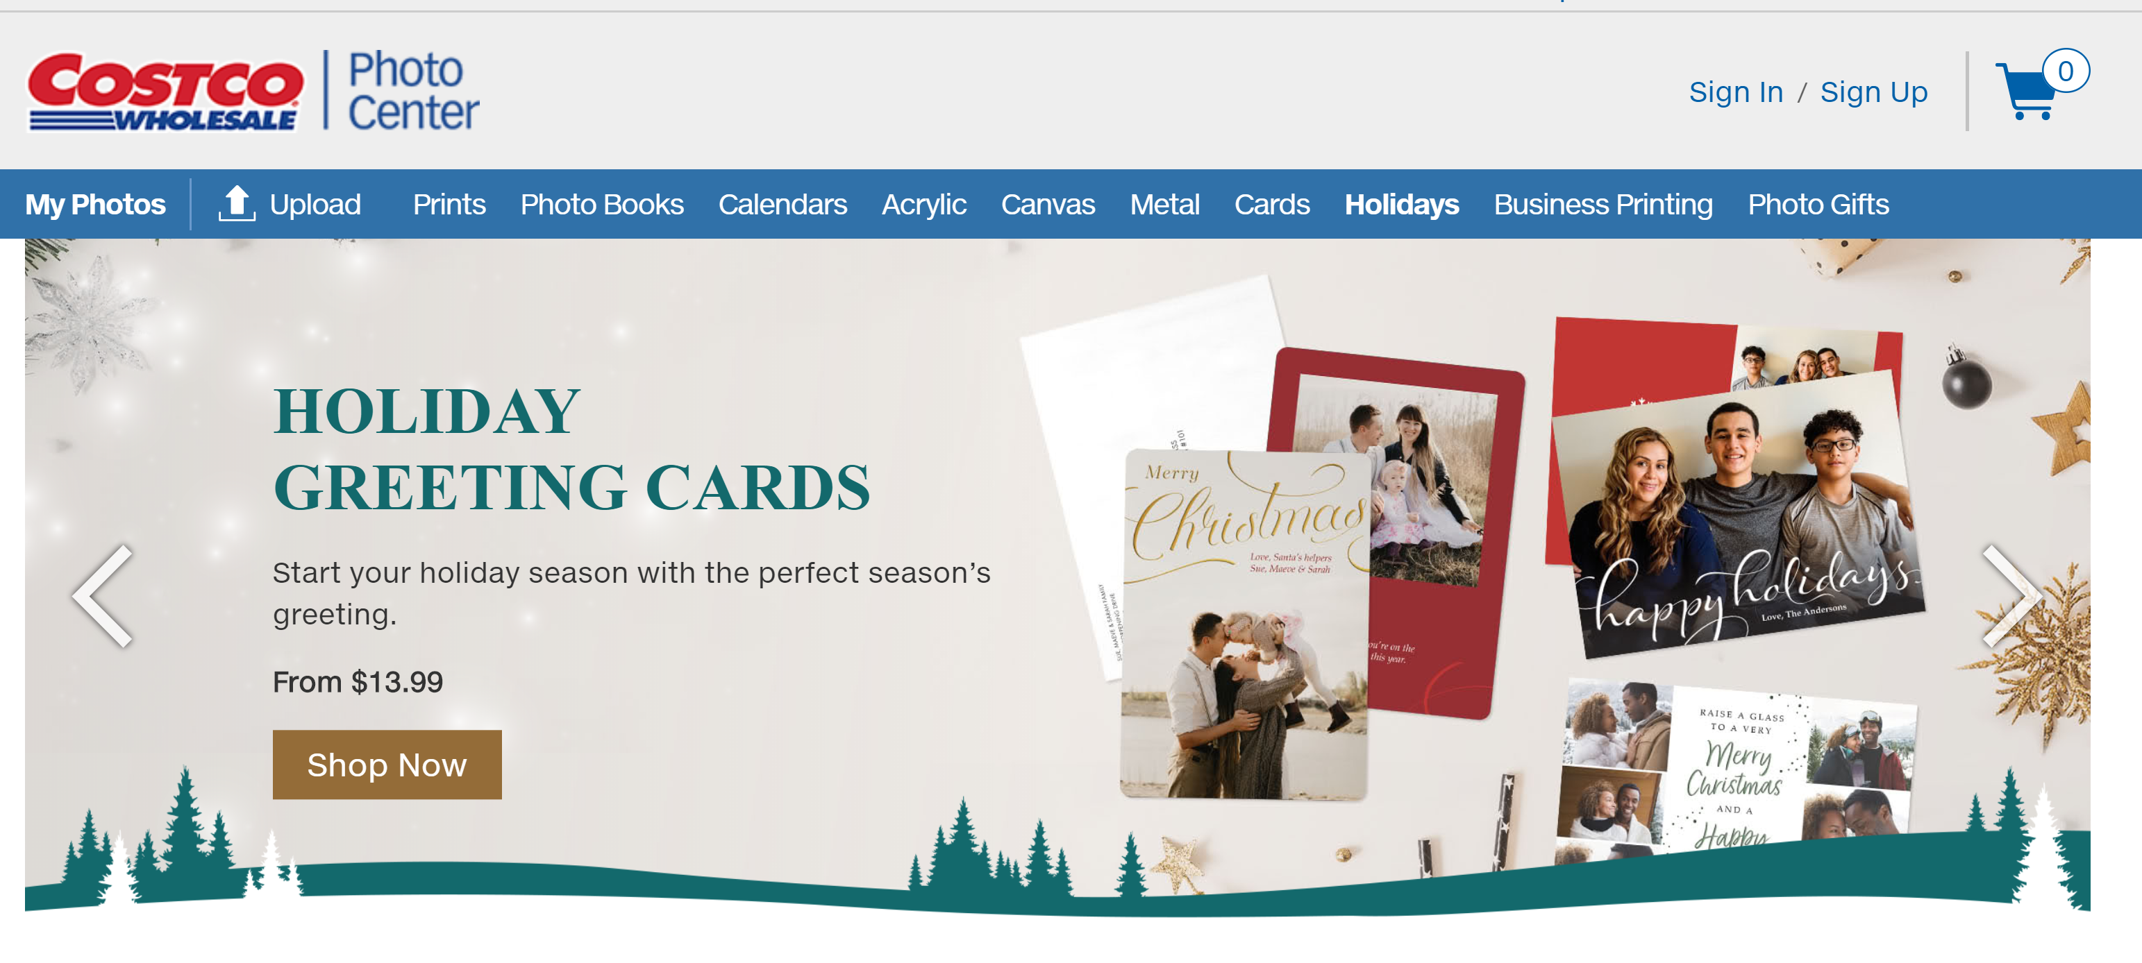Image resolution: width=2142 pixels, height=963 pixels.
Task: Click the Sign In link
Action: pos(1735,92)
